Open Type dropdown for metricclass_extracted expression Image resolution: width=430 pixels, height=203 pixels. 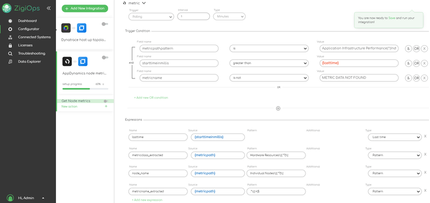394,155
